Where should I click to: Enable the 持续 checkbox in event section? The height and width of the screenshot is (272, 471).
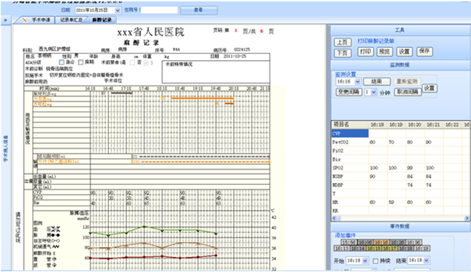click(x=376, y=261)
